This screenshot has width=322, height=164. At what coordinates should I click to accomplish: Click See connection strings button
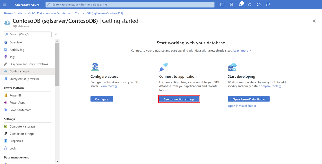click(179, 99)
